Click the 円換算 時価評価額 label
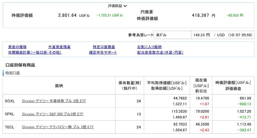 tap(147, 15)
